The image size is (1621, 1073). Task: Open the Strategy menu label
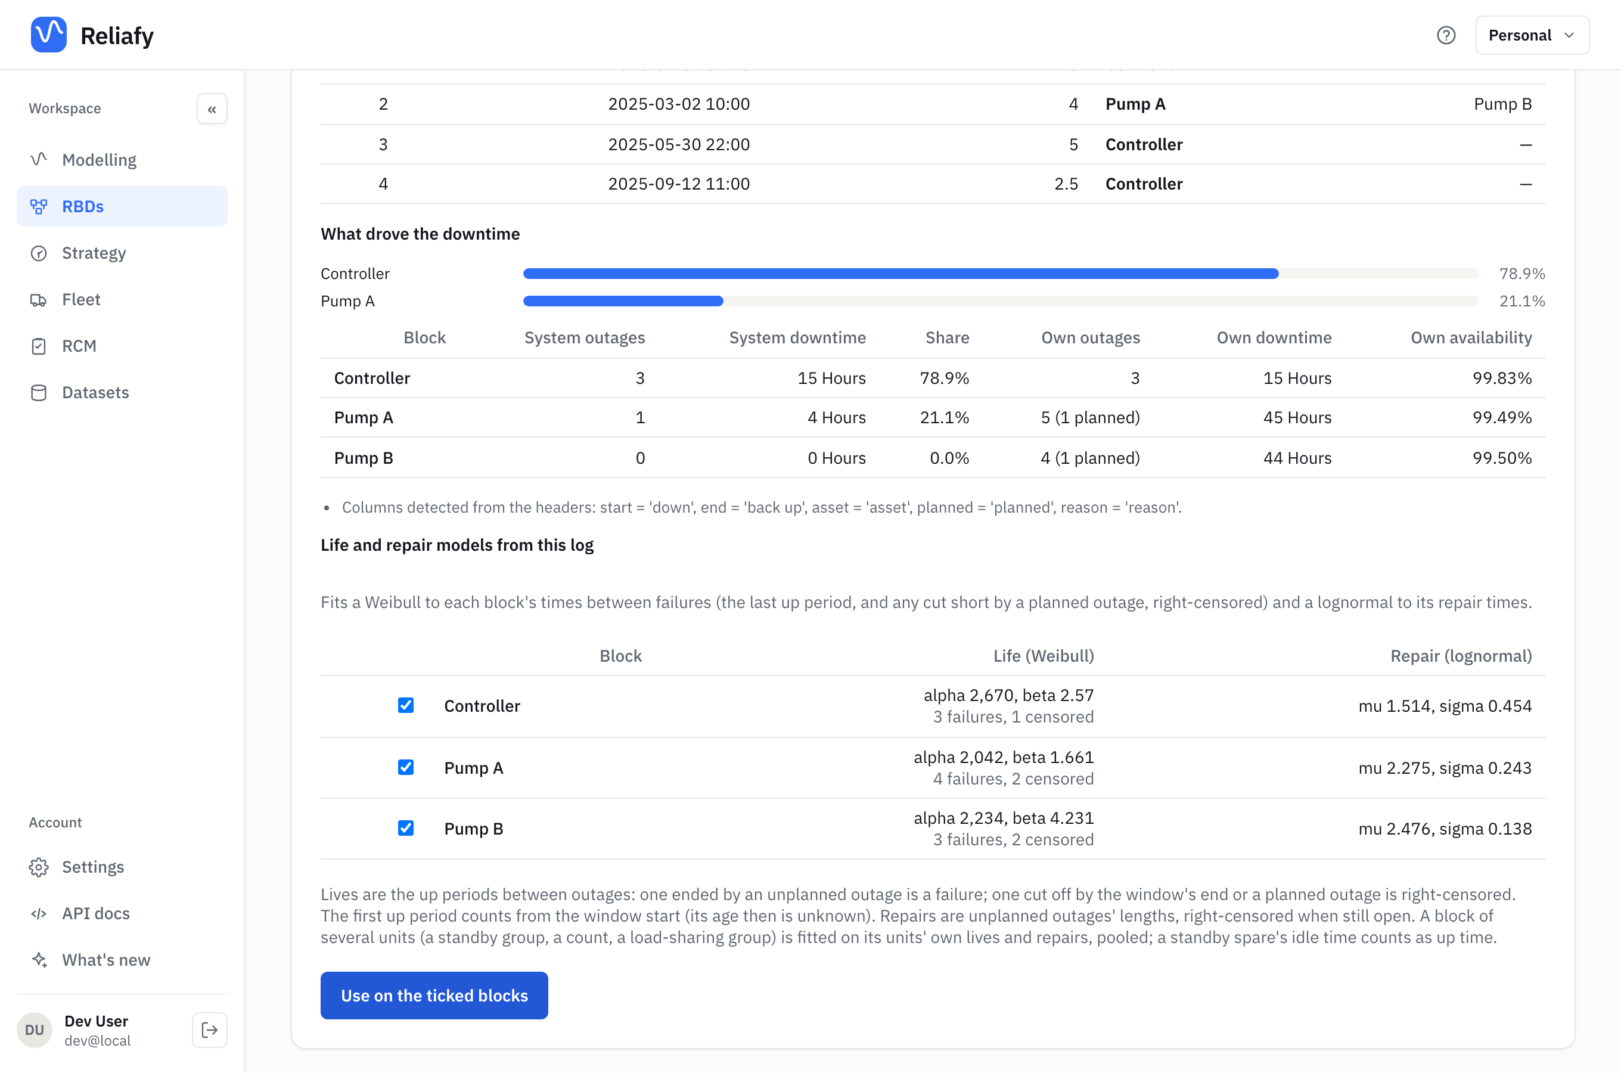point(94,253)
